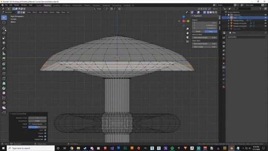The height and width of the screenshot is (151, 268).
Task: Switch to the UV Editing workspace tab
Action: [x=66, y=5]
